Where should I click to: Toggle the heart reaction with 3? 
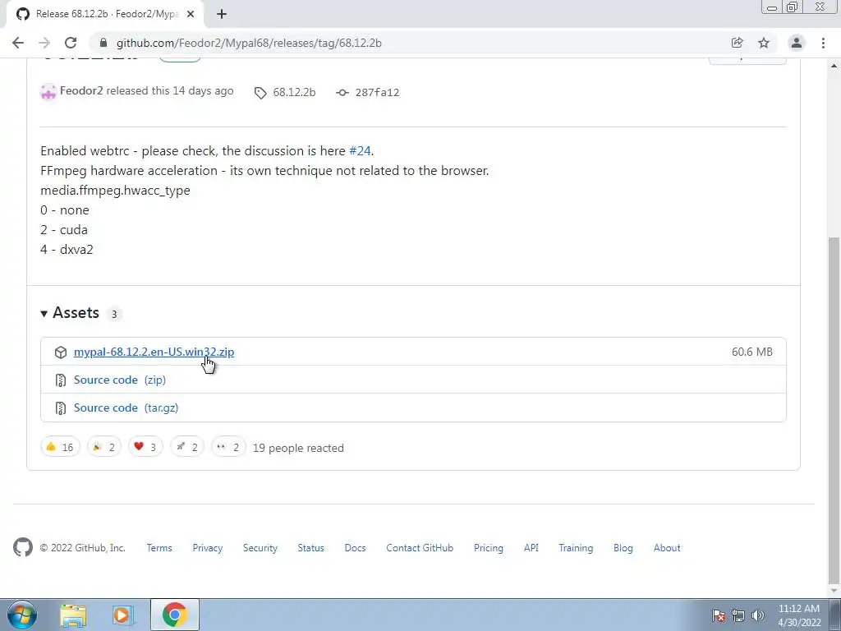point(145,447)
